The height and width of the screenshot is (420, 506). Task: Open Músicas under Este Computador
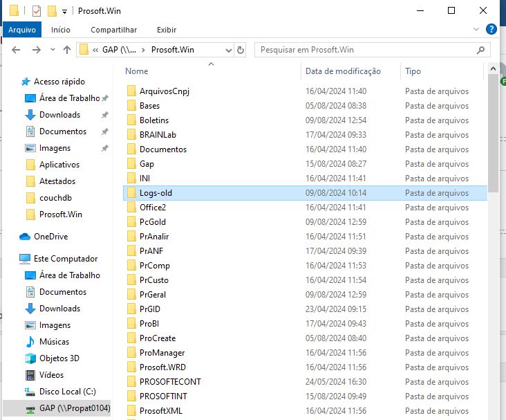click(54, 342)
